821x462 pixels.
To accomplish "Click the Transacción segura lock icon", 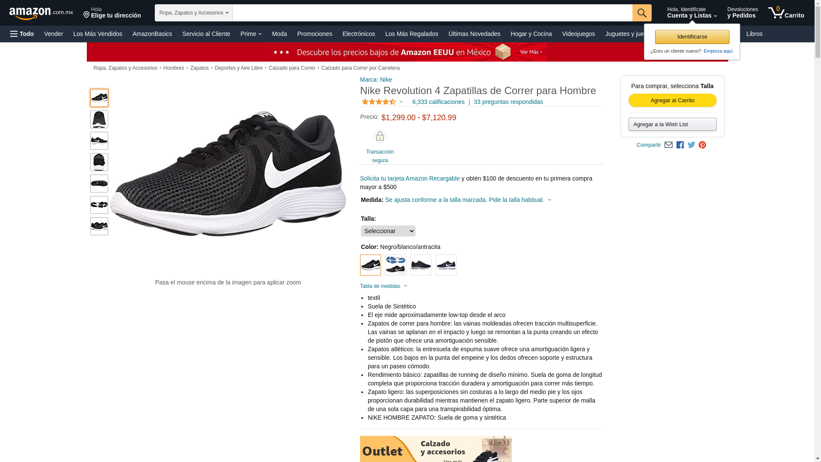I will 380,136.
